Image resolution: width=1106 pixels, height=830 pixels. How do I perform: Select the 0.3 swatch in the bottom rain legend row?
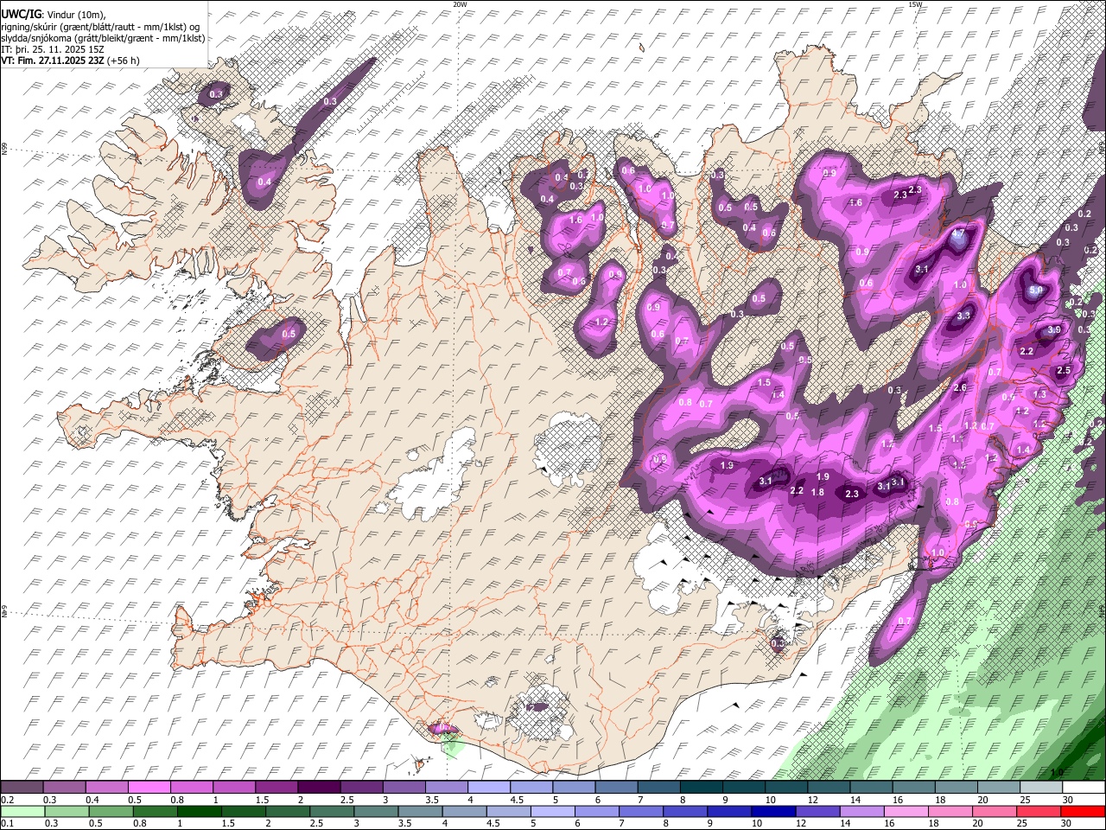tap(67, 811)
